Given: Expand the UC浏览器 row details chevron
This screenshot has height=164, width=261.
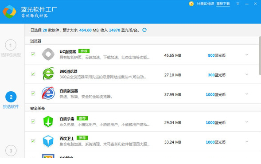Looking at the screenshot, I should coord(247,55).
